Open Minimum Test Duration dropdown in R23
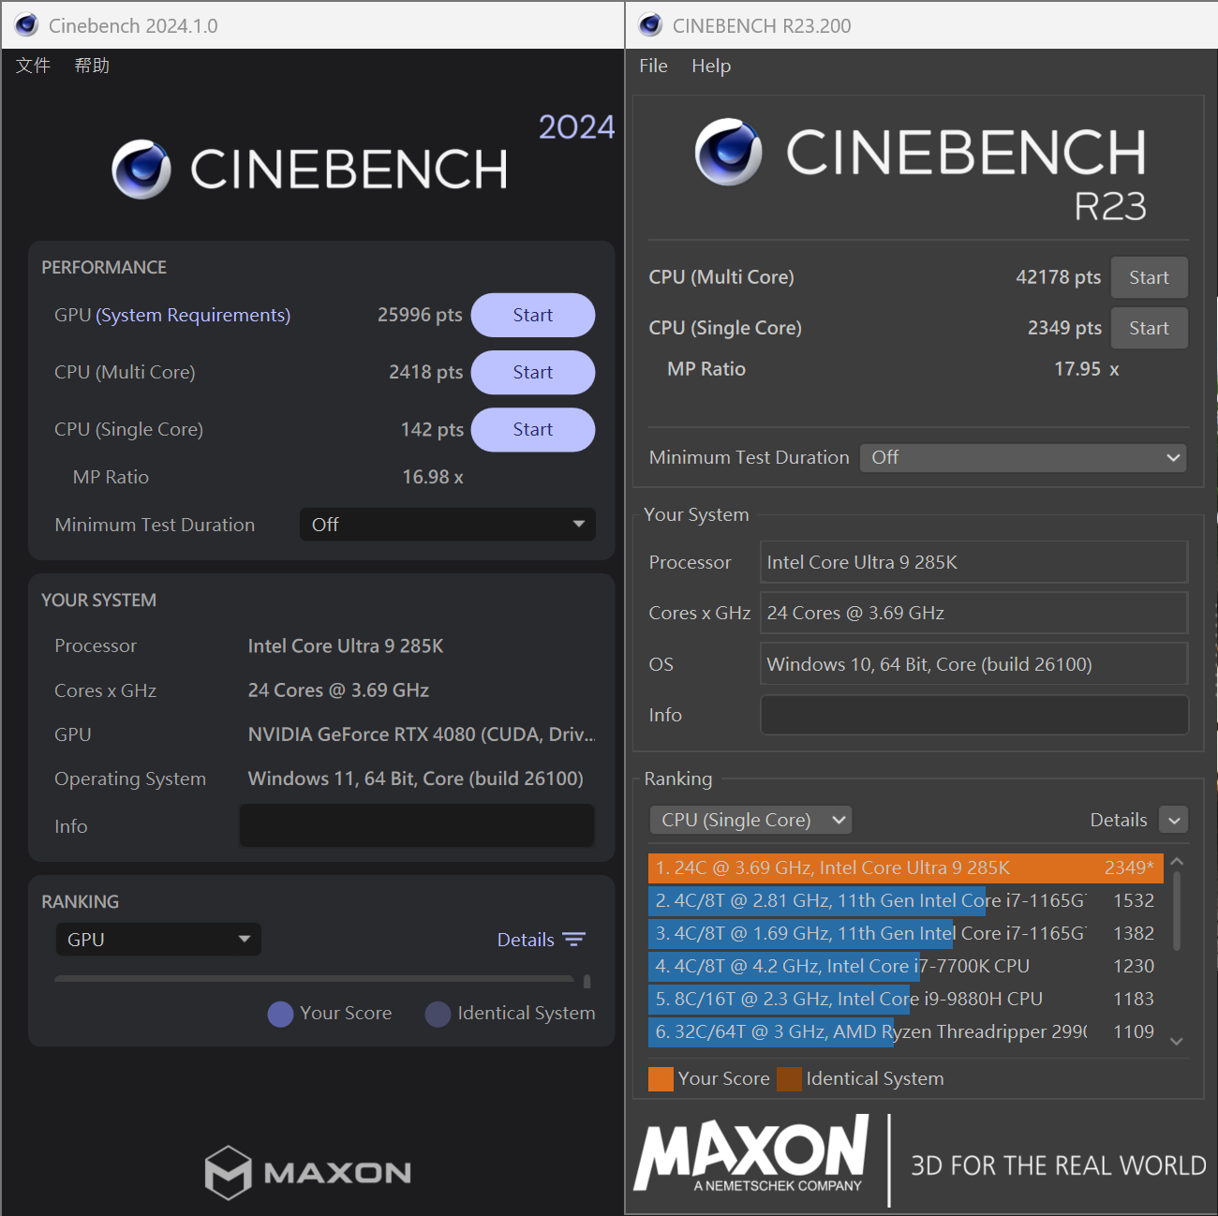 click(1023, 457)
